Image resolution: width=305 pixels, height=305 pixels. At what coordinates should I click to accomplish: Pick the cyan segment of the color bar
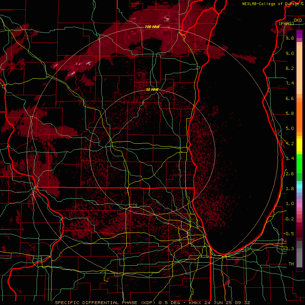(299, 186)
